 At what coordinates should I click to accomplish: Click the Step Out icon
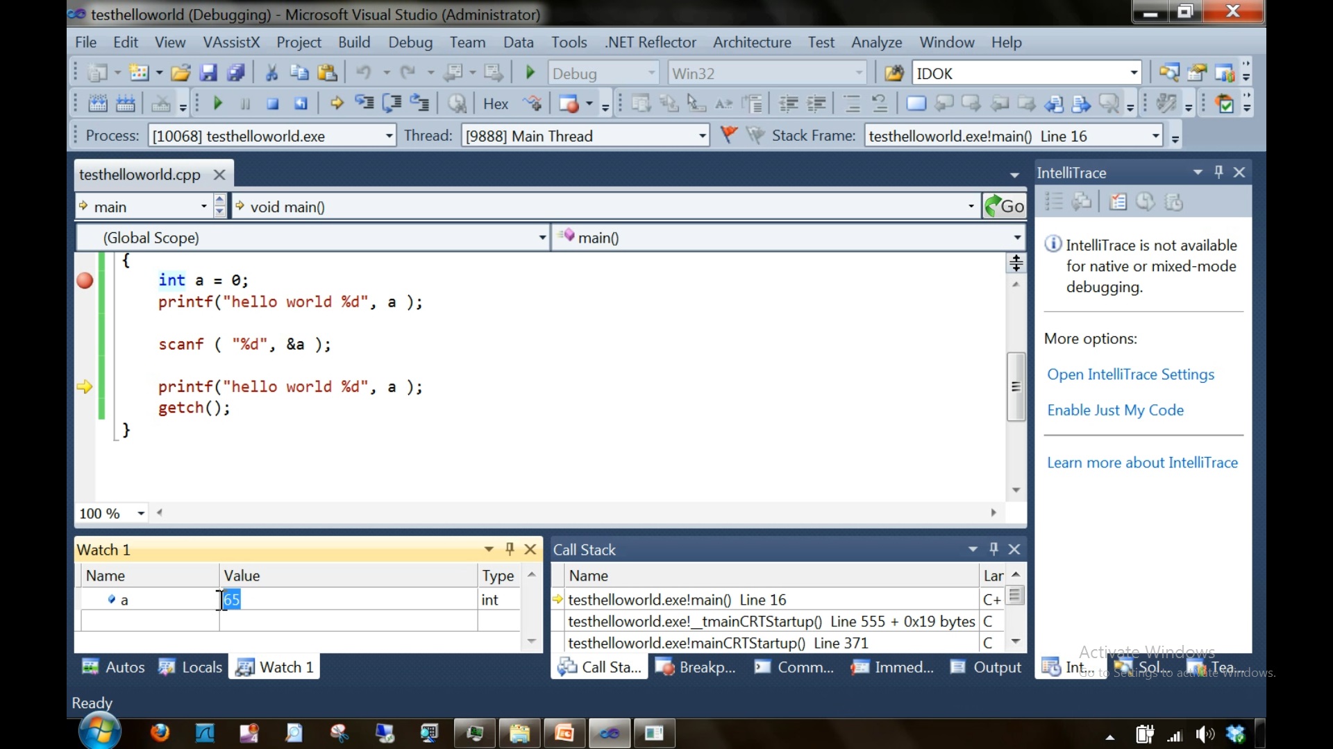coord(420,104)
